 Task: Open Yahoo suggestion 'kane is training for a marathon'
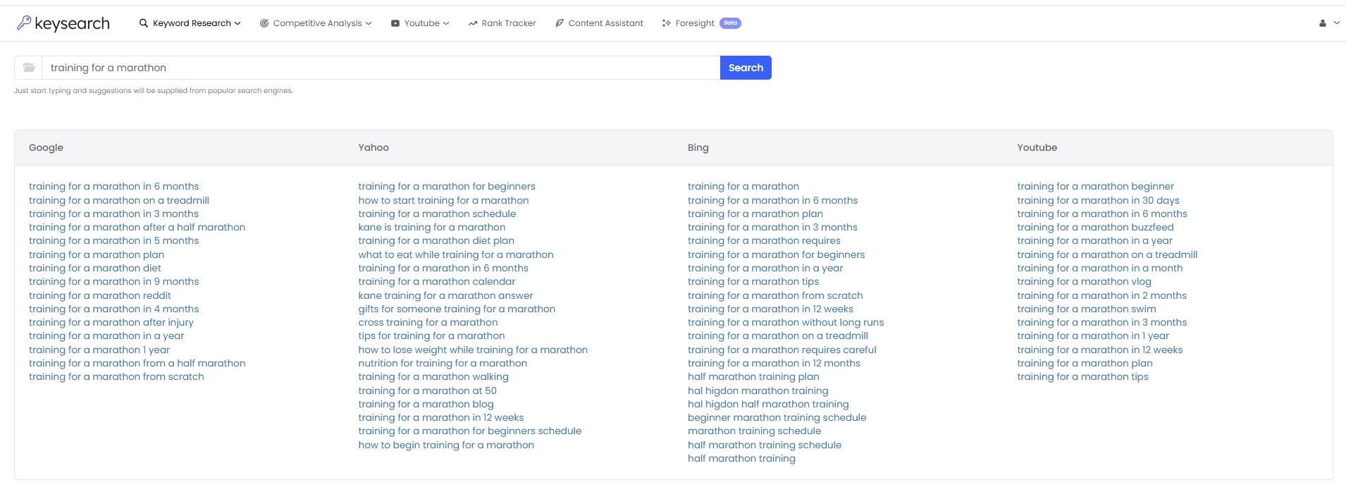pos(432,227)
